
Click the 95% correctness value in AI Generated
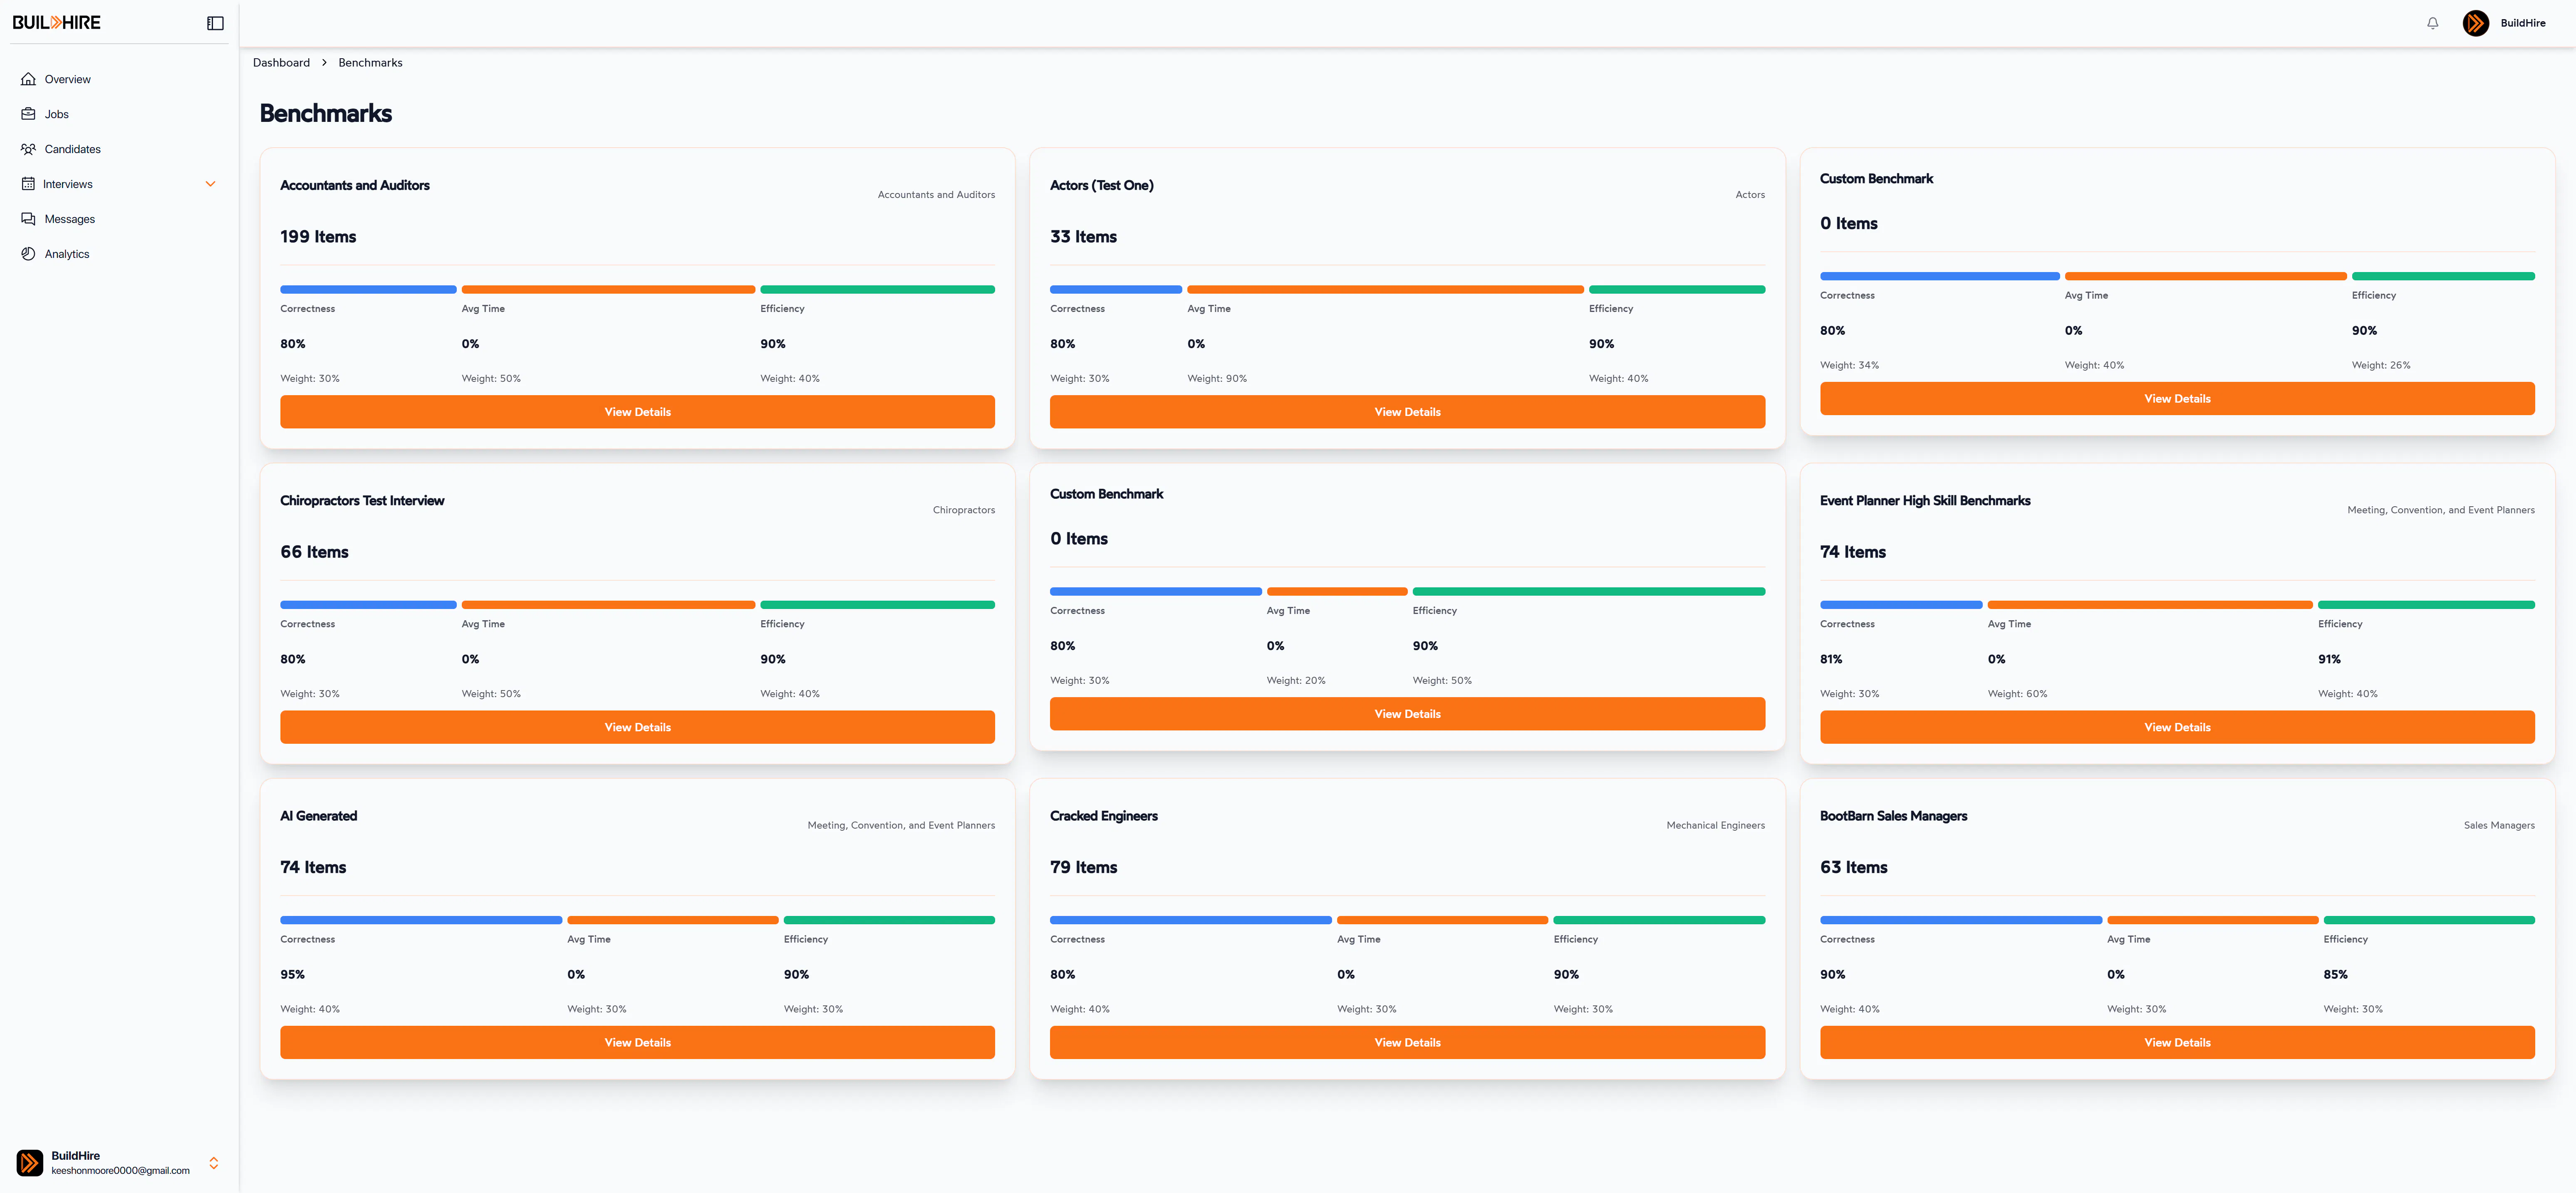[x=292, y=974]
